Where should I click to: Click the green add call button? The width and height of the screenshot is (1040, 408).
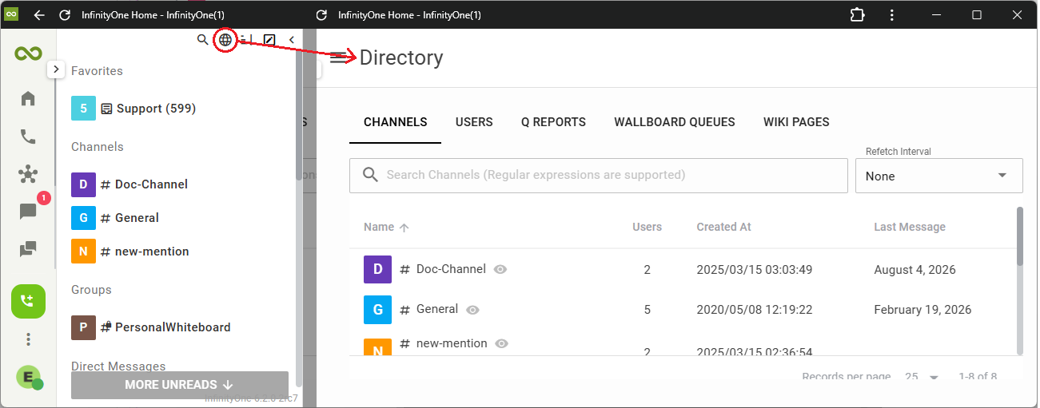pyautogui.click(x=28, y=301)
